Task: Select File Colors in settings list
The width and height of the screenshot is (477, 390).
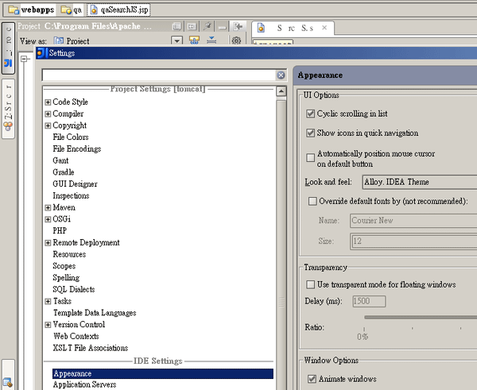Action: (71, 137)
